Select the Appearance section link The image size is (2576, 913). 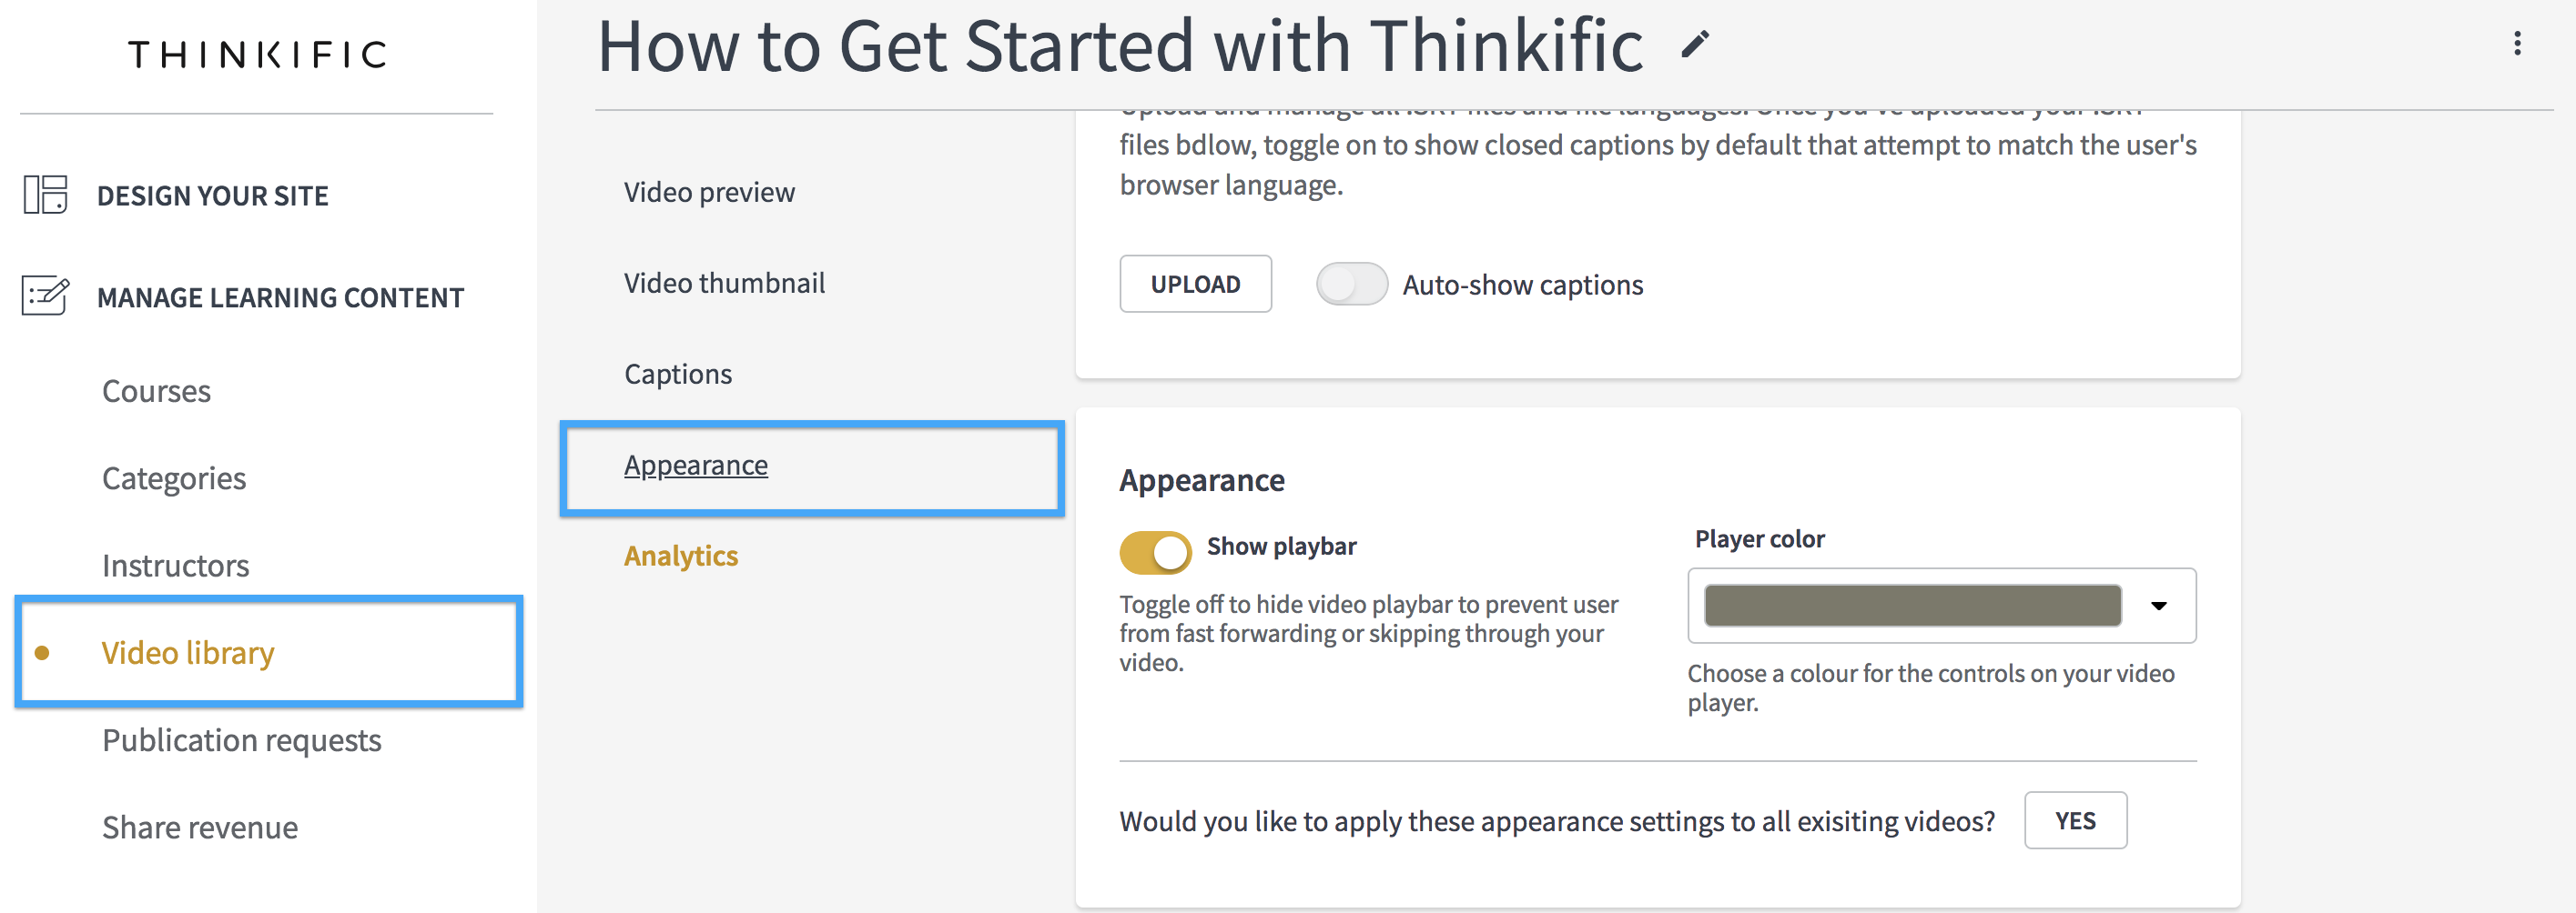coord(696,466)
